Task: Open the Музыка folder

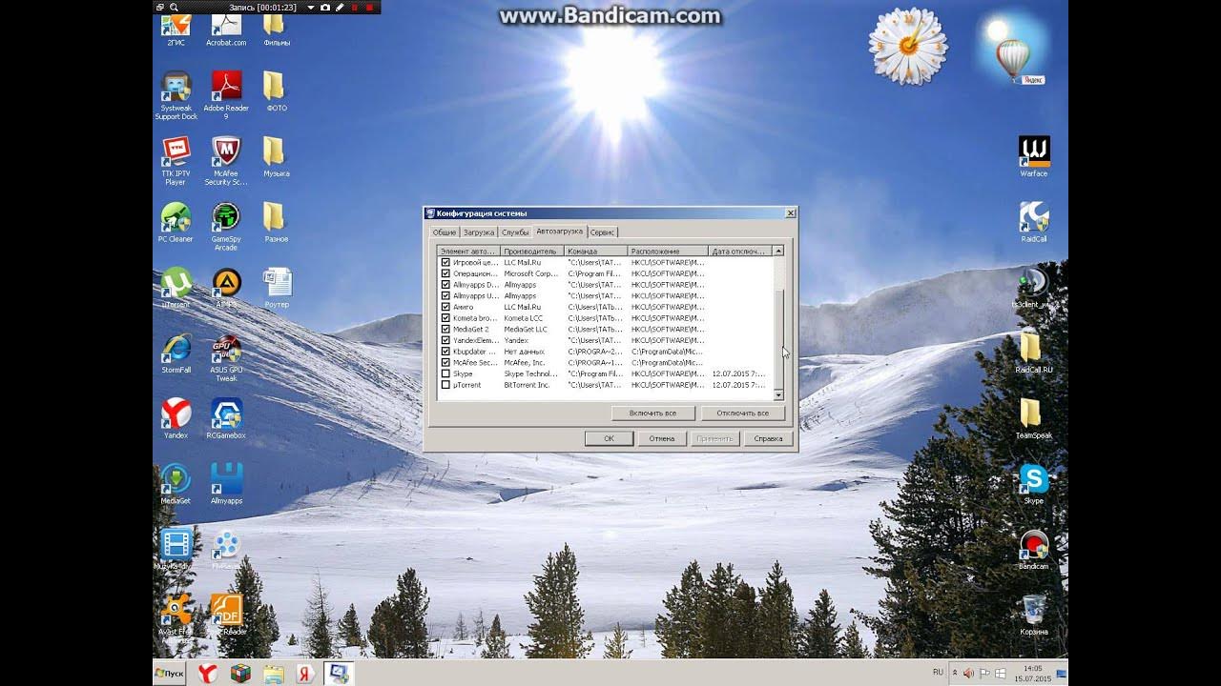Action: point(276,156)
